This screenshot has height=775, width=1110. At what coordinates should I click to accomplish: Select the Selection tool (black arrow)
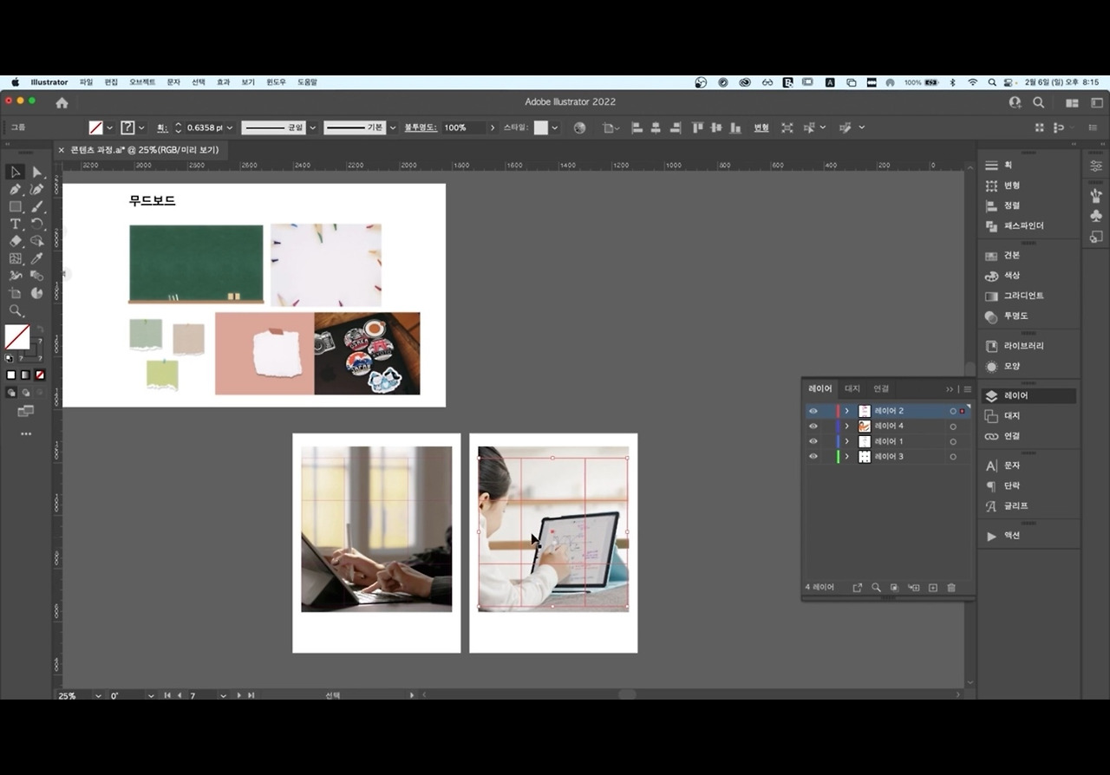(x=16, y=173)
